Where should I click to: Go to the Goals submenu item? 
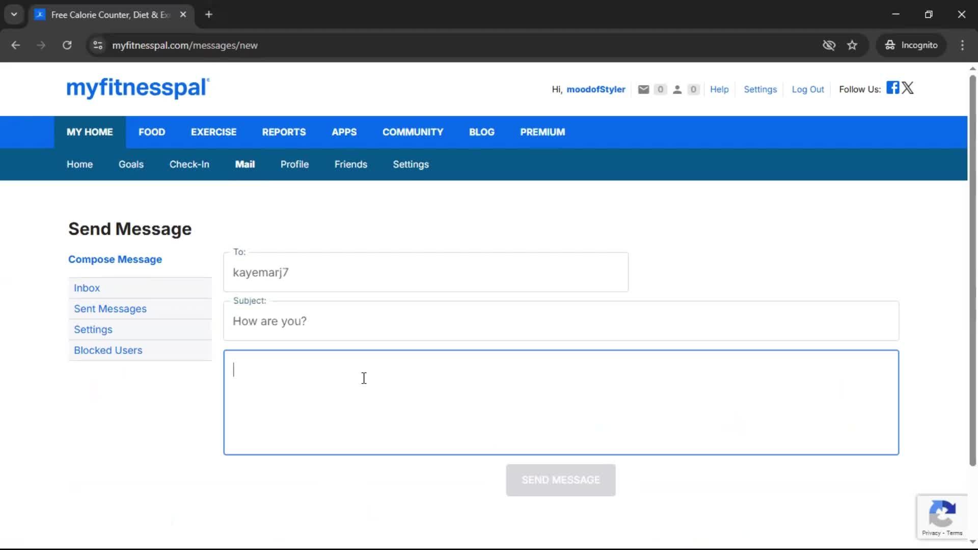(131, 164)
